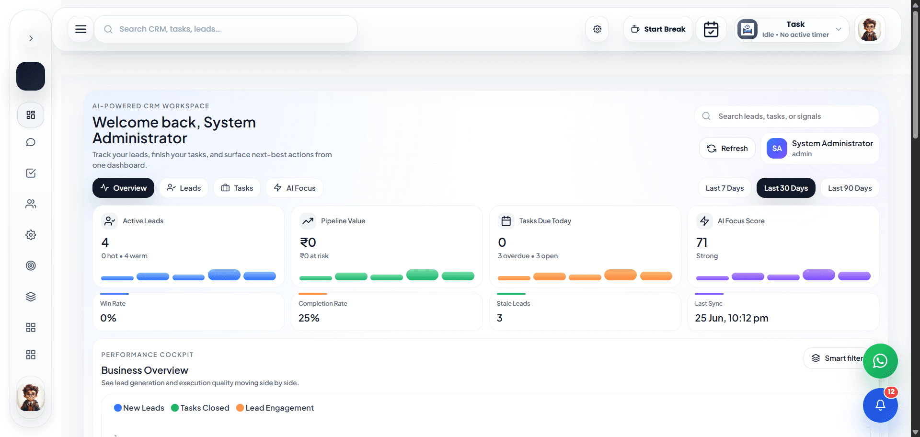
Task: Open the target icon in sidebar
Action: 31,265
